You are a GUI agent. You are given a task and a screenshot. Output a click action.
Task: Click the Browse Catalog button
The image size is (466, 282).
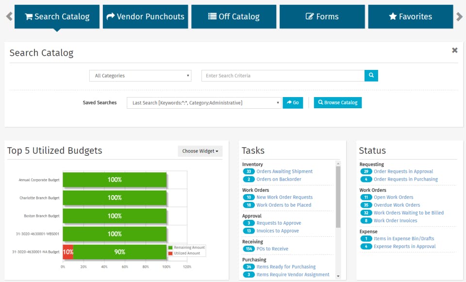click(x=337, y=103)
